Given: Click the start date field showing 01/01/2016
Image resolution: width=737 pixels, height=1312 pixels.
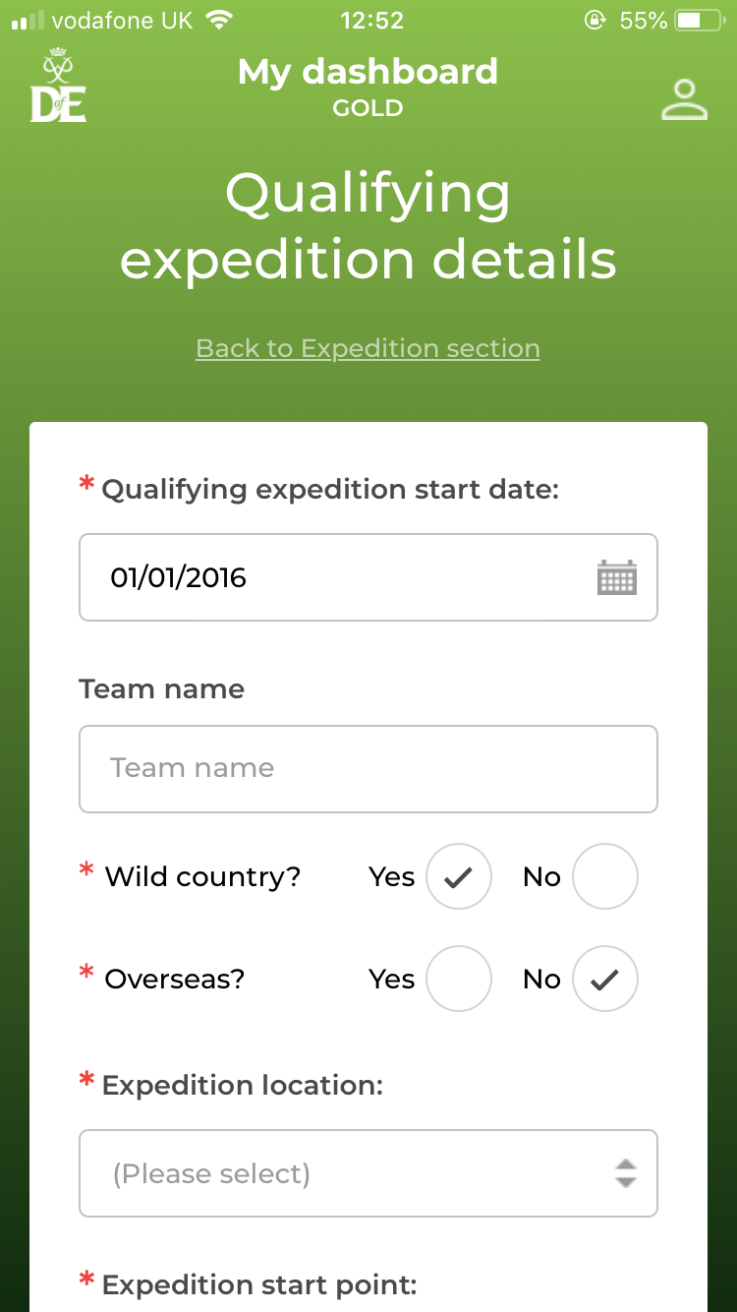Looking at the screenshot, I should coord(368,577).
